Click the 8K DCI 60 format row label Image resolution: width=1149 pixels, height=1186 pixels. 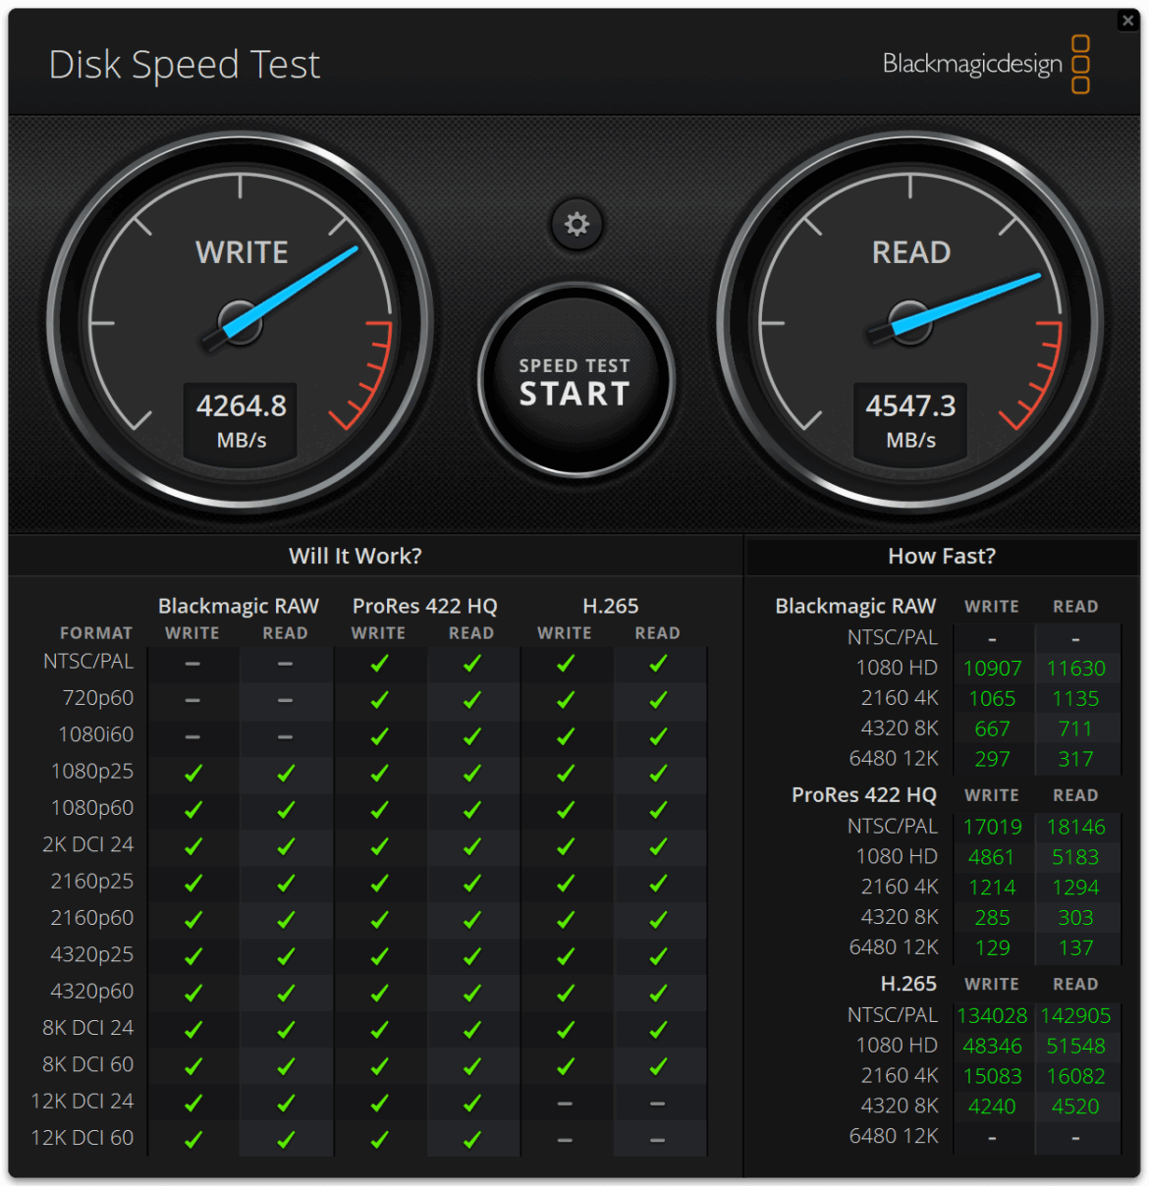pyautogui.click(x=88, y=1064)
